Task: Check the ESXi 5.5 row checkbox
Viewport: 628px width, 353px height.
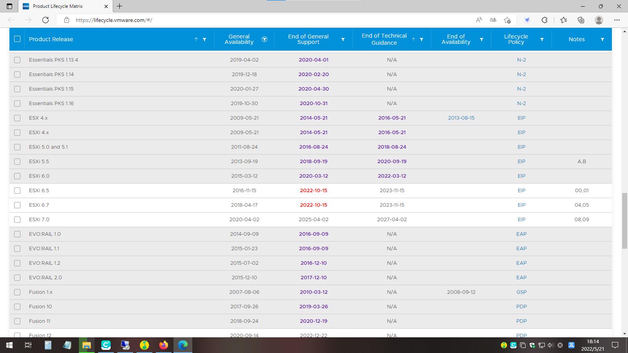Action: coord(17,162)
